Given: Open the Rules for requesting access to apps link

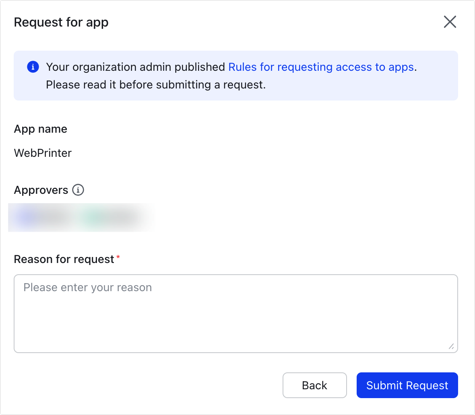Looking at the screenshot, I should (321, 67).
